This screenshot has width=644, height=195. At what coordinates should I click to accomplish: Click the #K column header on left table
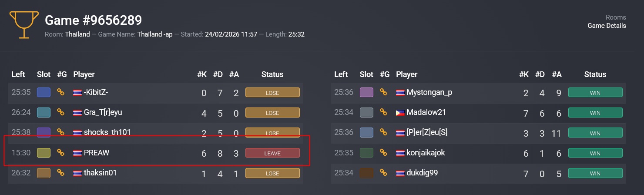coord(201,74)
